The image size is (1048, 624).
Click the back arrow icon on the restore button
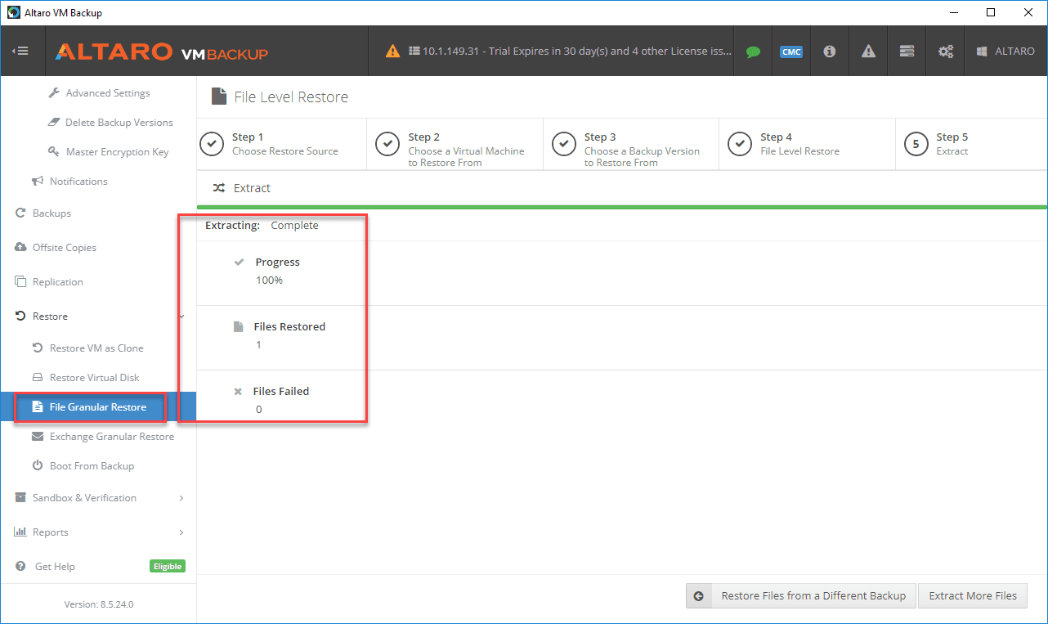coord(699,596)
